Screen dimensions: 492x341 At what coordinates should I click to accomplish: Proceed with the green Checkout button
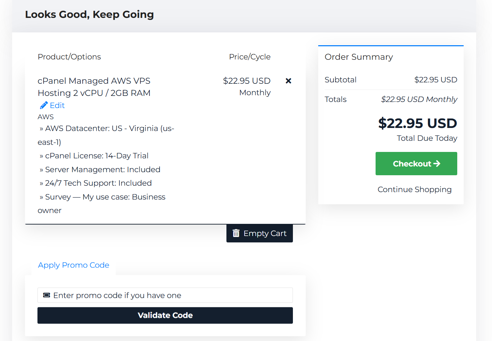click(416, 164)
